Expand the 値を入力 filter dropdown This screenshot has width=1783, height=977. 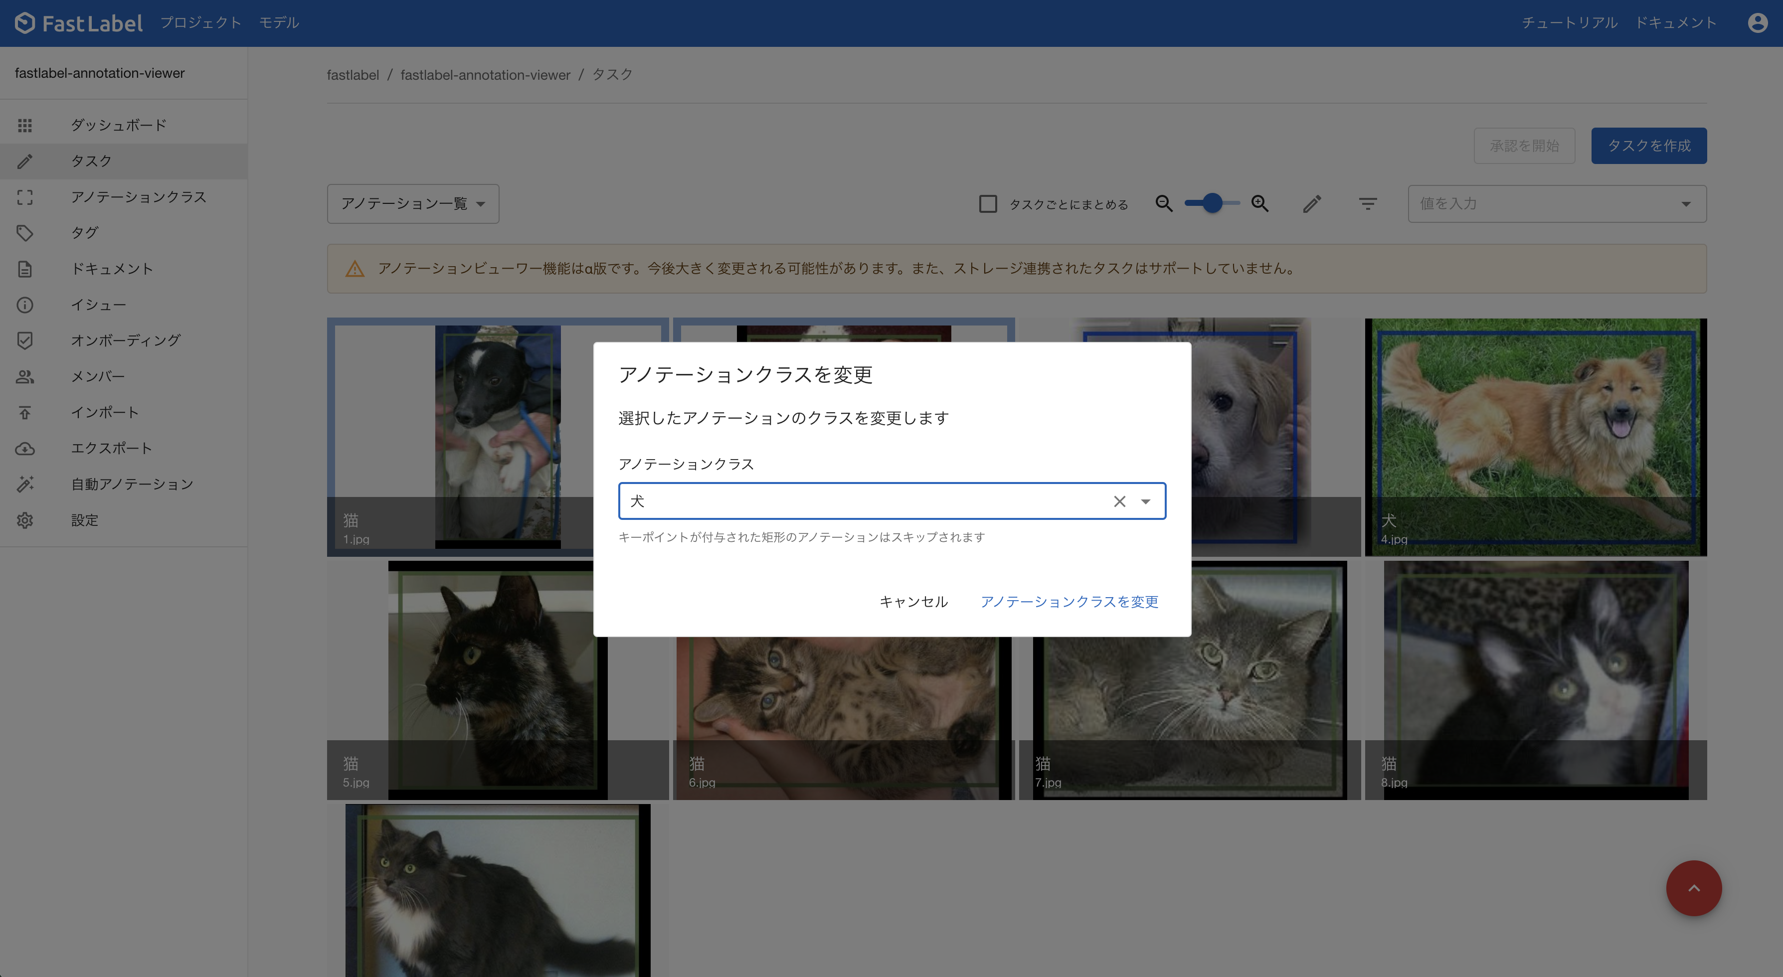[1685, 203]
